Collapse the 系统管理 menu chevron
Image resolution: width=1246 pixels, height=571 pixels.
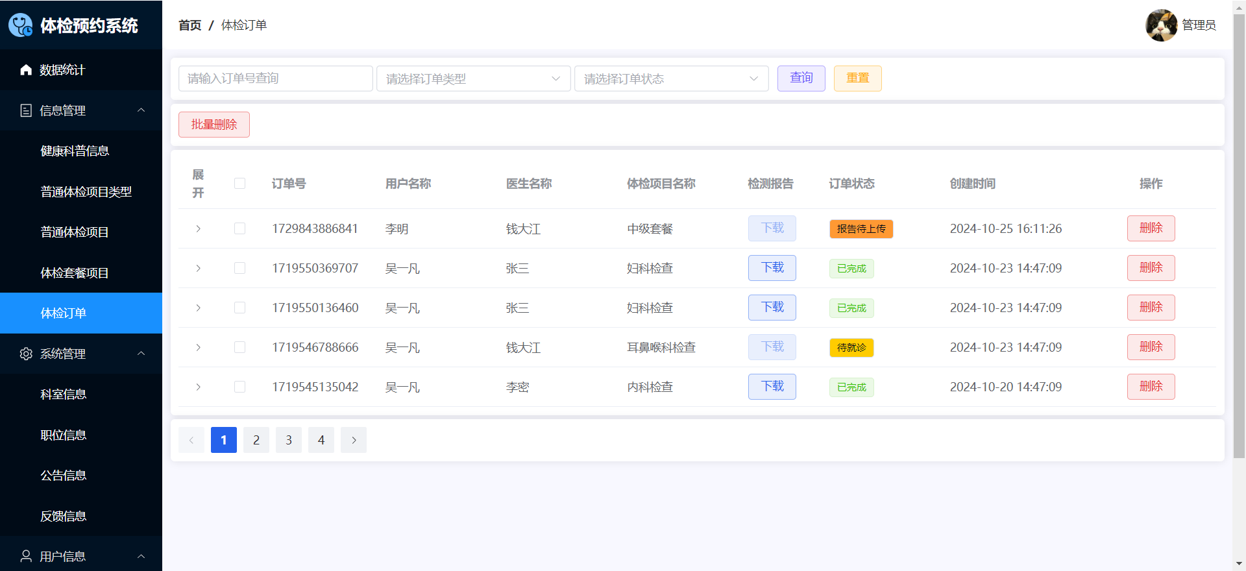[x=141, y=354]
